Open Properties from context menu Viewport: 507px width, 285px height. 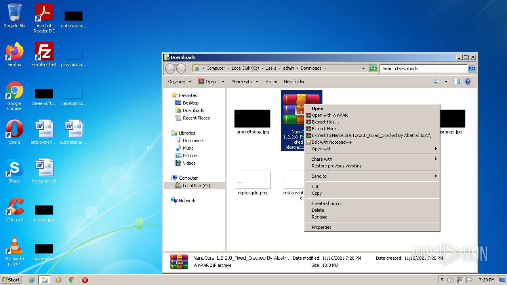click(x=372, y=227)
